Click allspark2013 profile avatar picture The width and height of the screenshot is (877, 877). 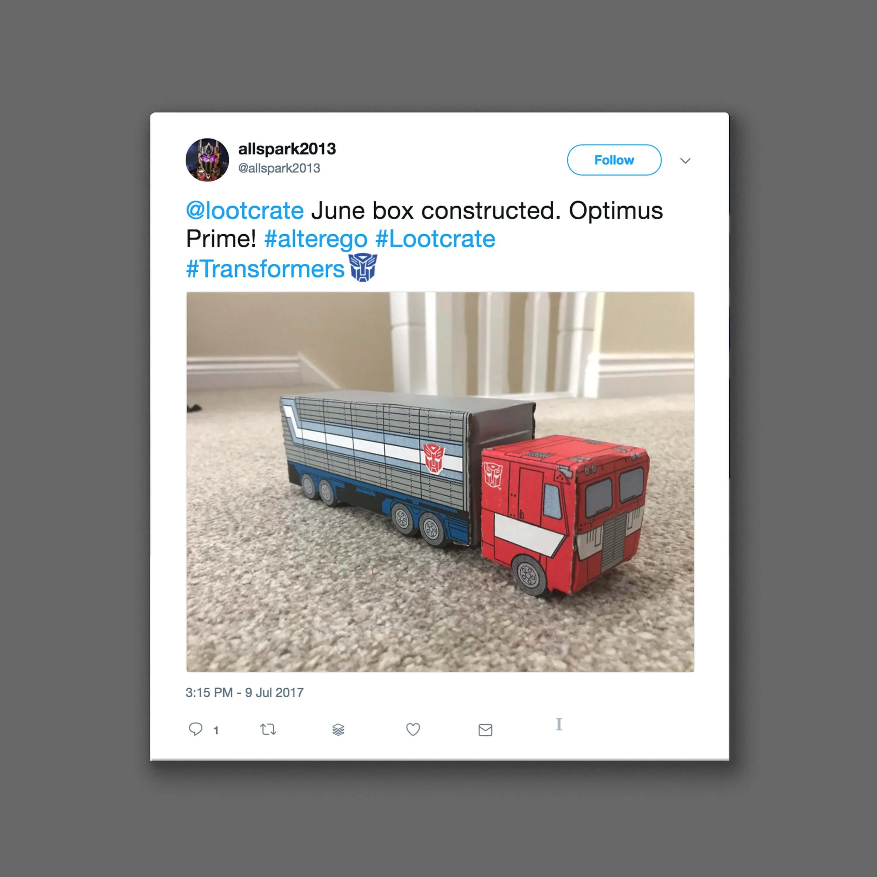(x=207, y=160)
